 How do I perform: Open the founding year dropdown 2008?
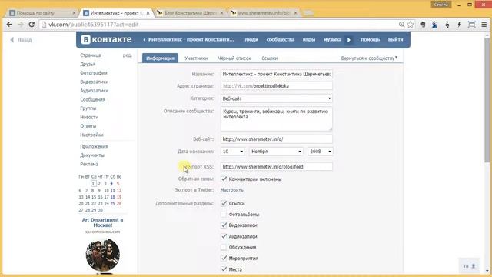tap(320, 152)
